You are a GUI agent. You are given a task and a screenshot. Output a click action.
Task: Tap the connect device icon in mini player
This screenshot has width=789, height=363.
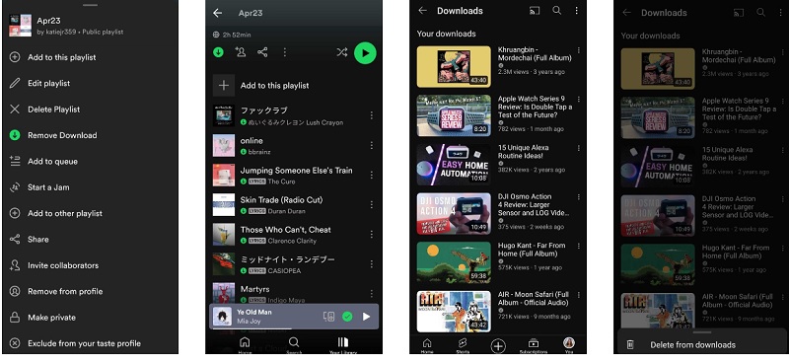[x=328, y=317]
